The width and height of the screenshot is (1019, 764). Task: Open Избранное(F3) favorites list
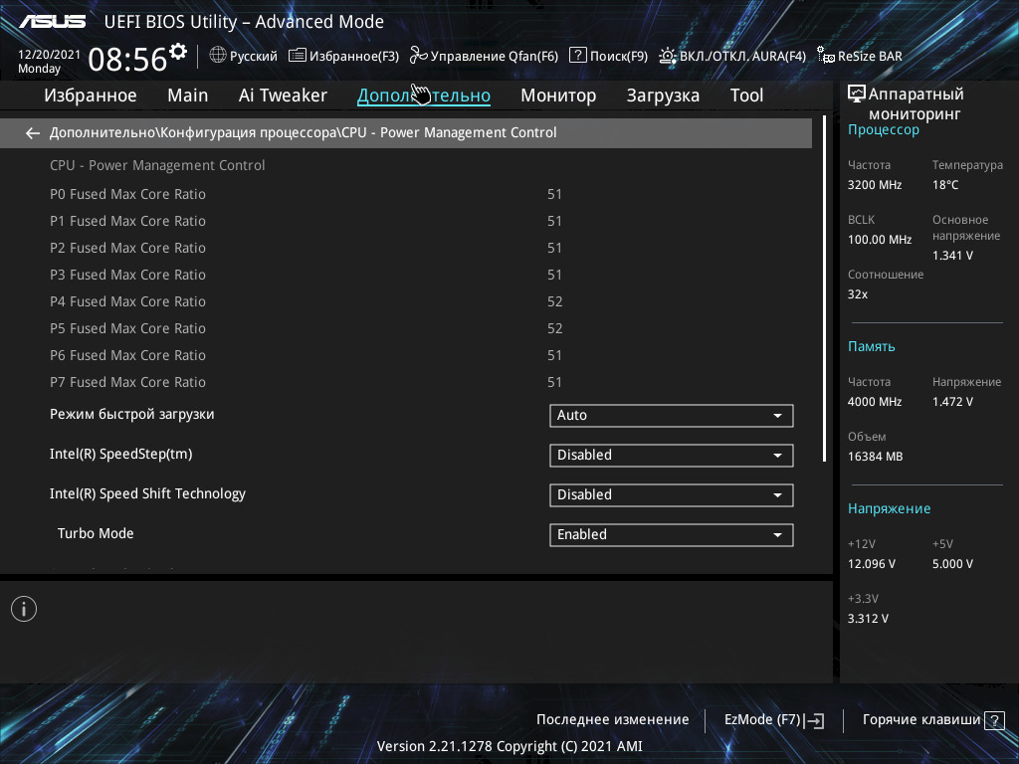click(343, 56)
